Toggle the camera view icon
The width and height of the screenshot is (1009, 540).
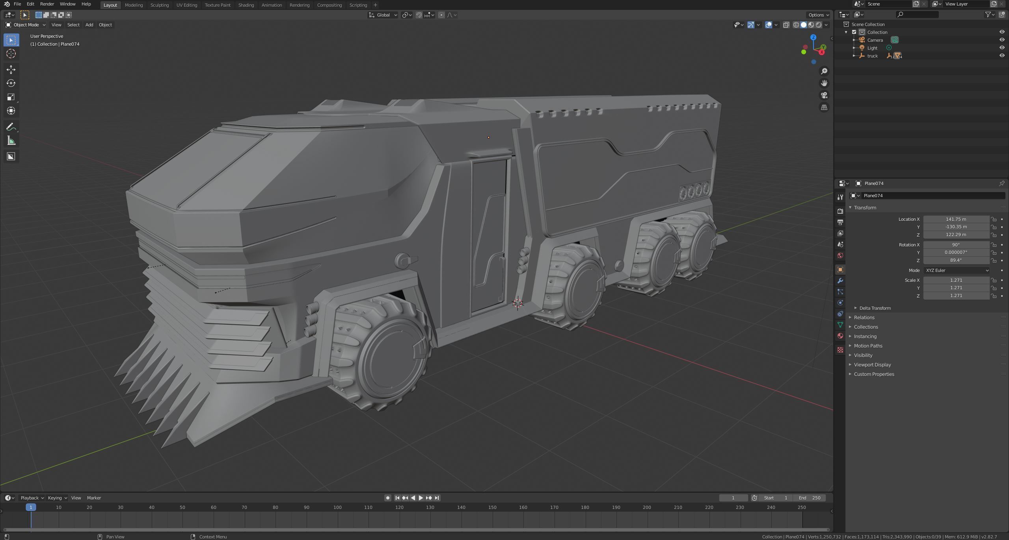click(x=824, y=95)
